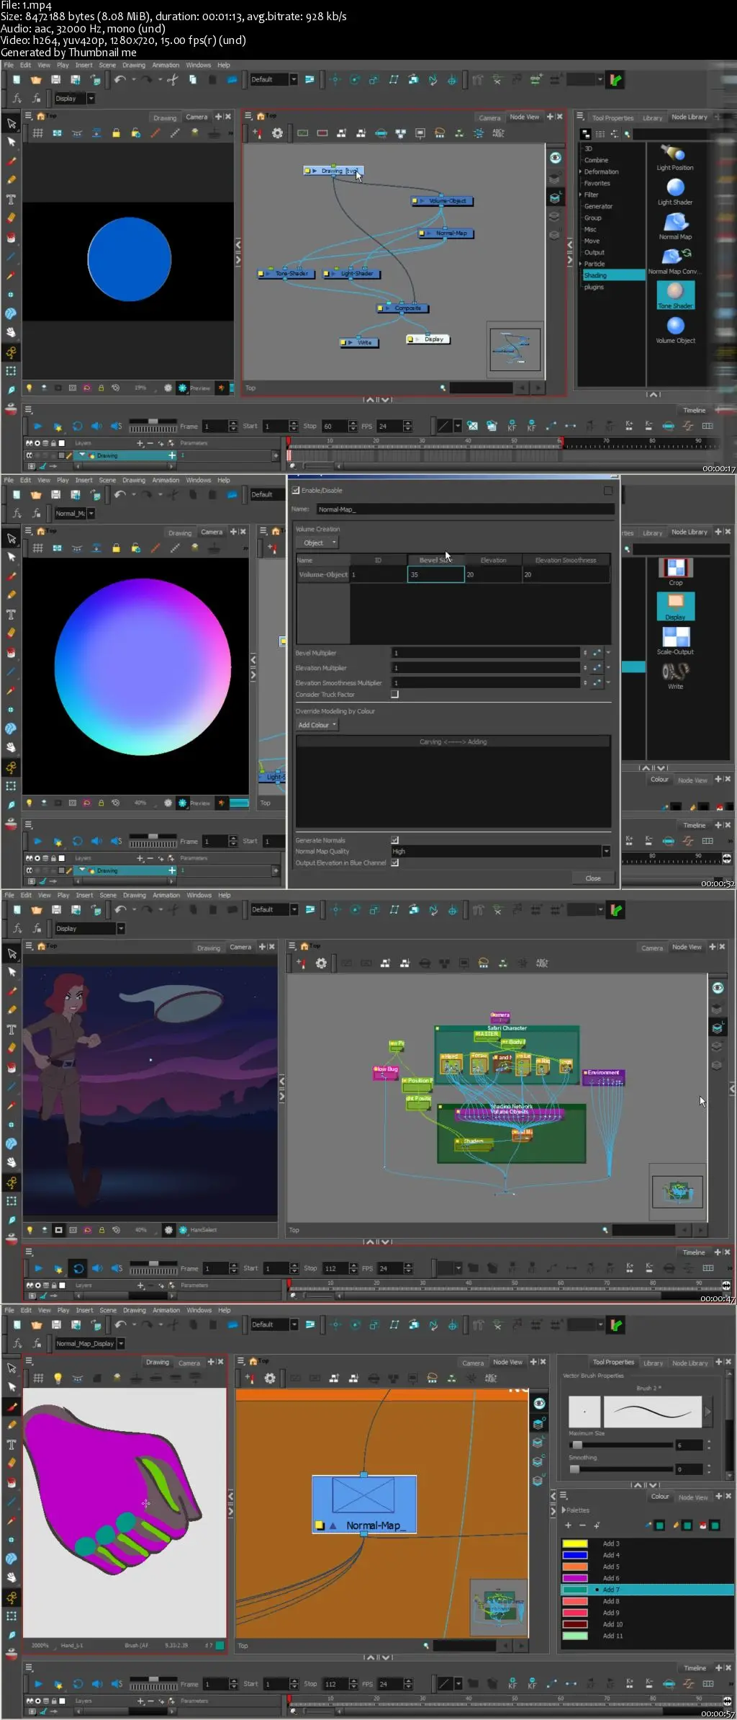Toggle the yellow enable square on the Write node
The width and height of the screenshot is (737, 1720).
click(343, 343)
